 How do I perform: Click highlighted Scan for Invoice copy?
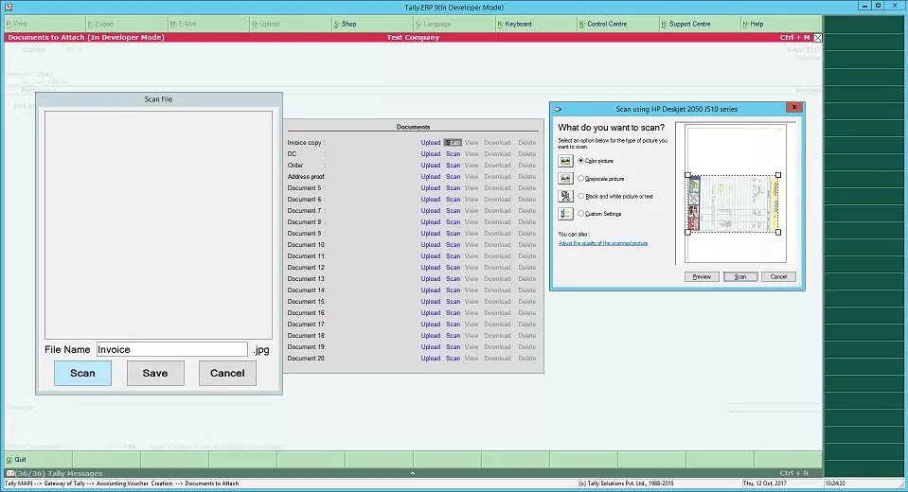pos(453,142)
